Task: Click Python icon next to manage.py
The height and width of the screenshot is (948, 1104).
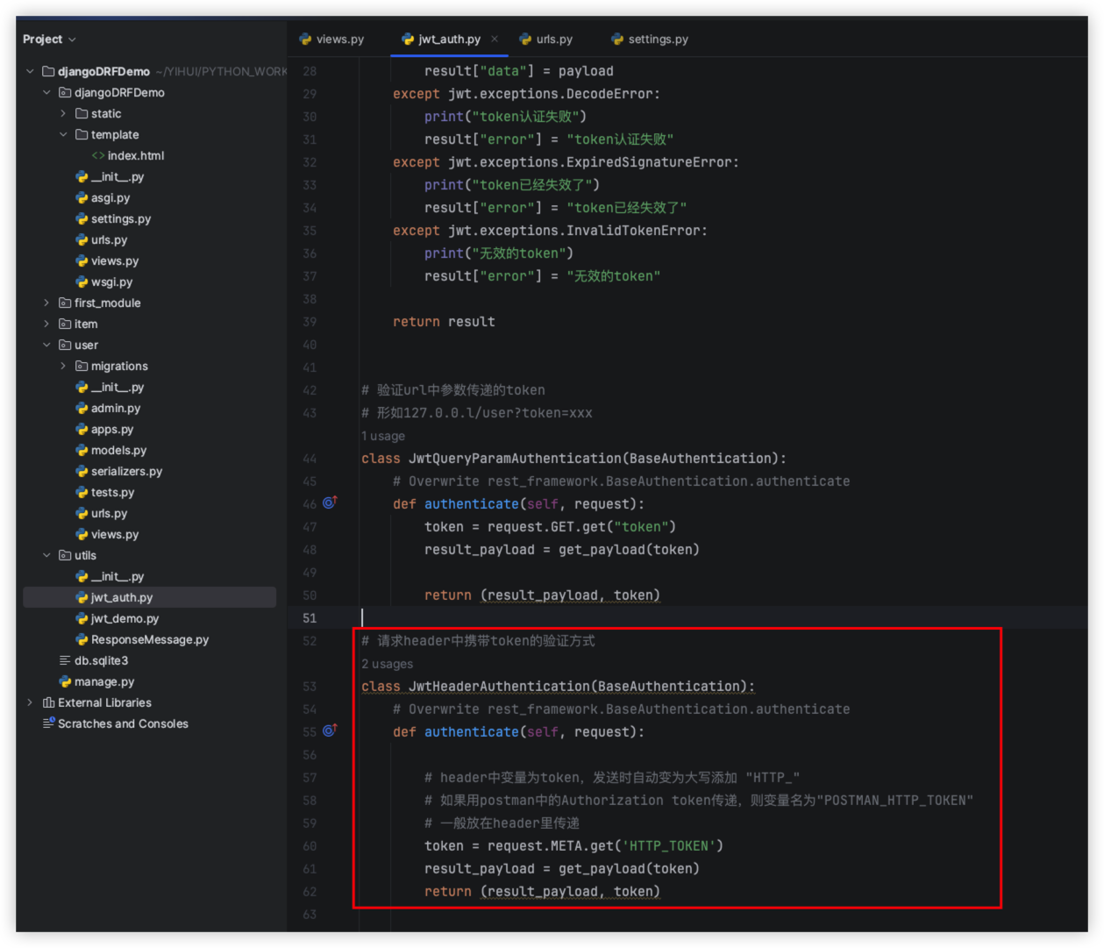Action: pos(65,682)
